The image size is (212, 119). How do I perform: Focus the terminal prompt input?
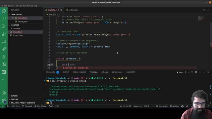point(51,103)
